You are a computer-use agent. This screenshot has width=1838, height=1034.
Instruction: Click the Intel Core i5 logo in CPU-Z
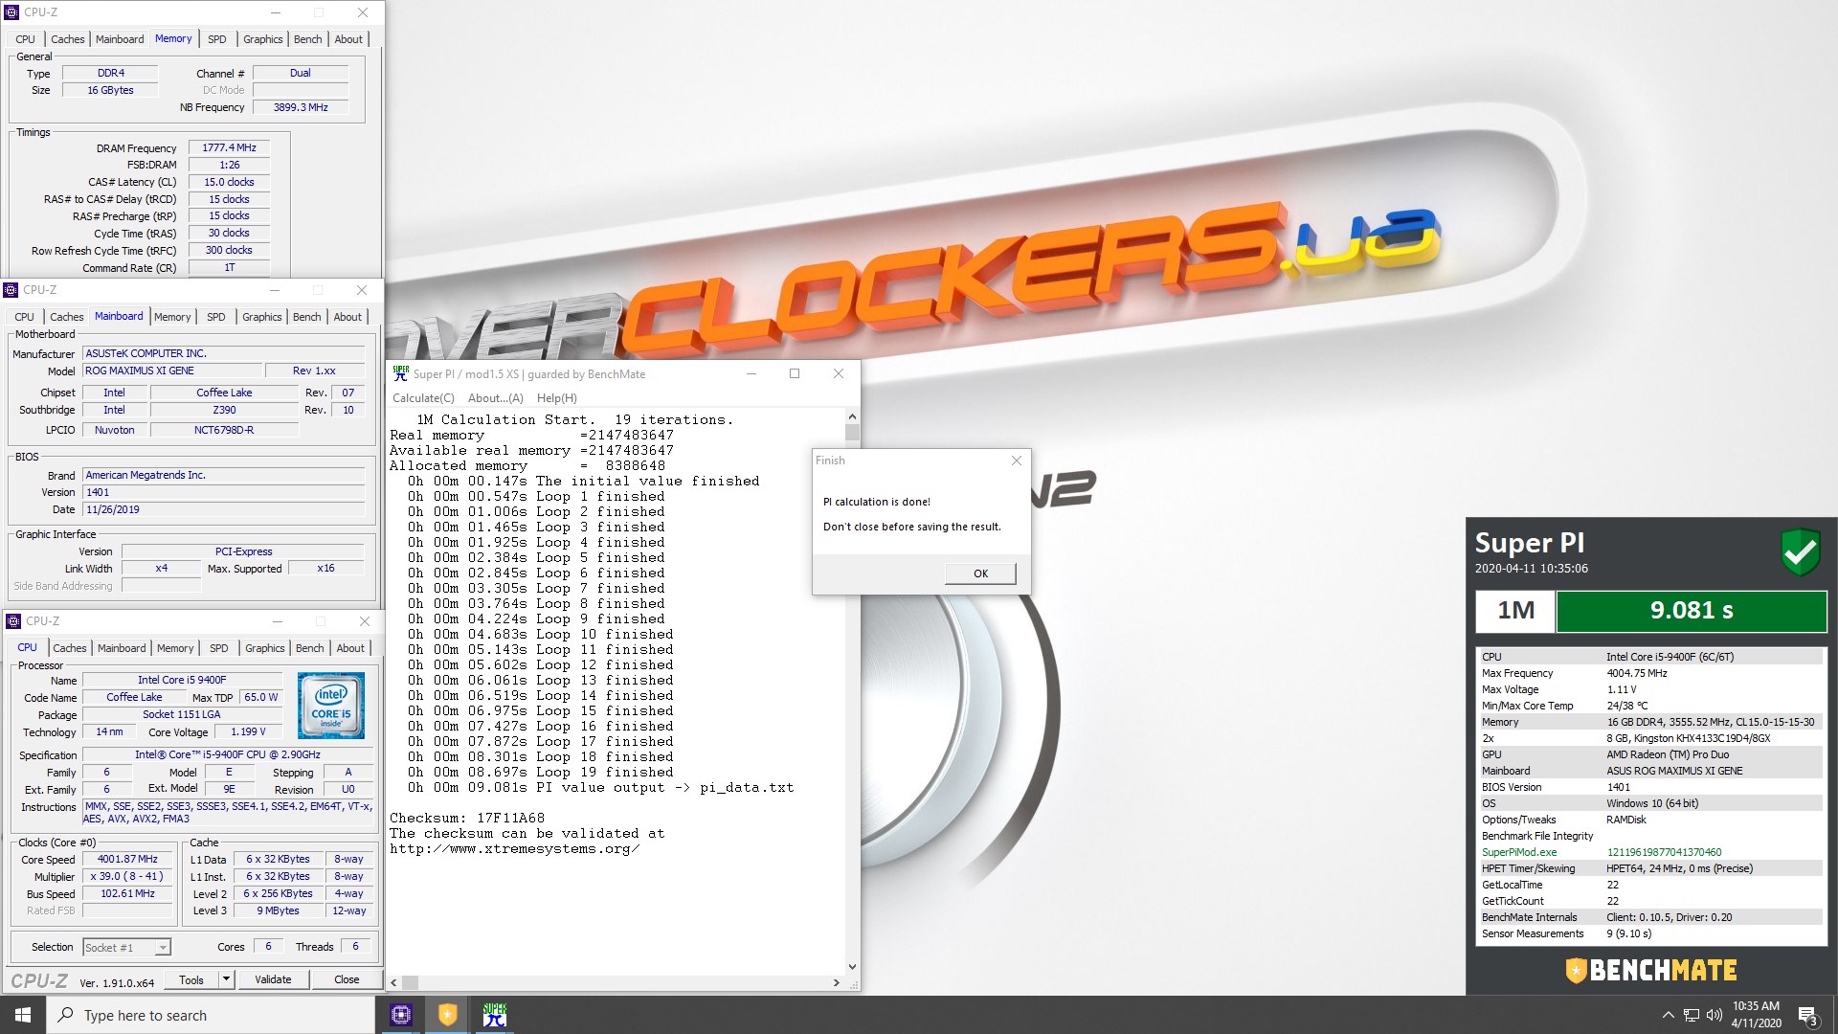pyautogui.click(x=330, y=706)
